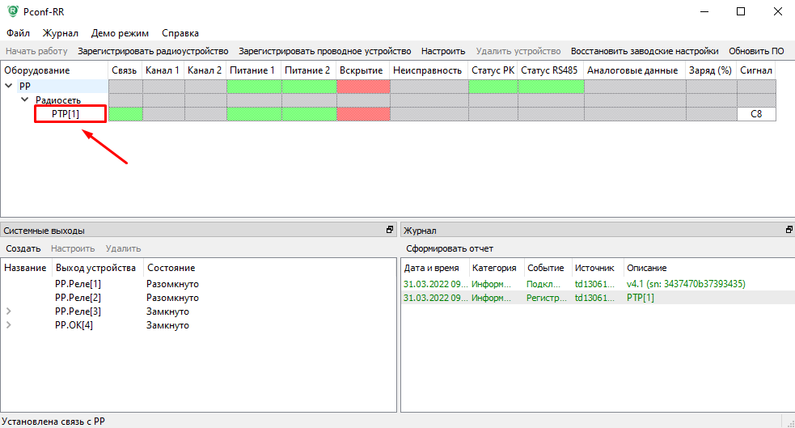Collapse the Радиосеть tree node
Image resolution: width=795 pixels, height=428 pixels.
point(25,100)
